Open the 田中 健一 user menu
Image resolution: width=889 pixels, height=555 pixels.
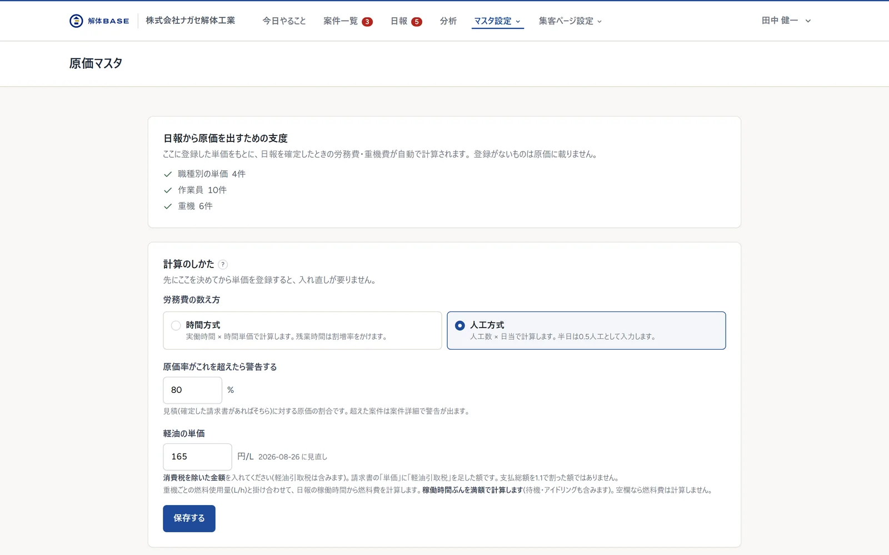pyautogui.click(x=786, y=21)
